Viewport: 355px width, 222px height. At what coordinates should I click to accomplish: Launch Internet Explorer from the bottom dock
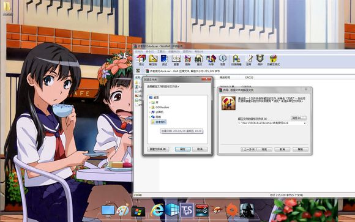[x=157, y=210]
